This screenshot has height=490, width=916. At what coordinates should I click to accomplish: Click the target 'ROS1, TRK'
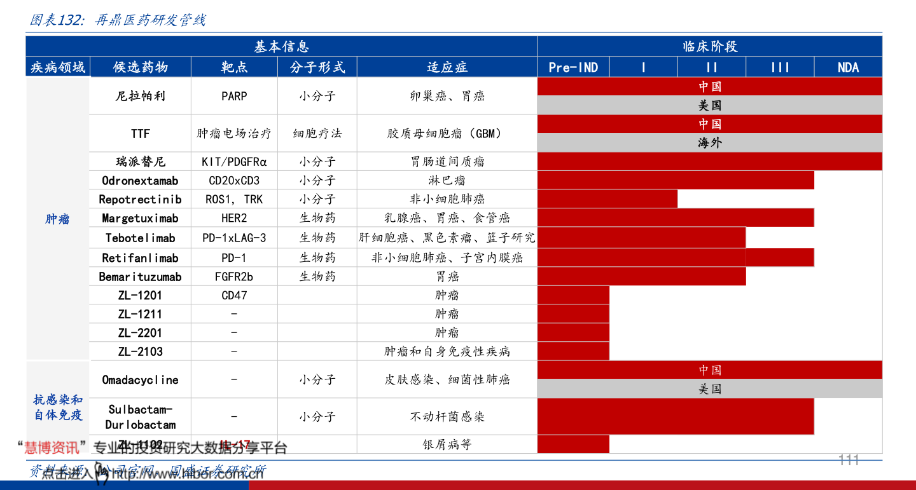point(234,199)
